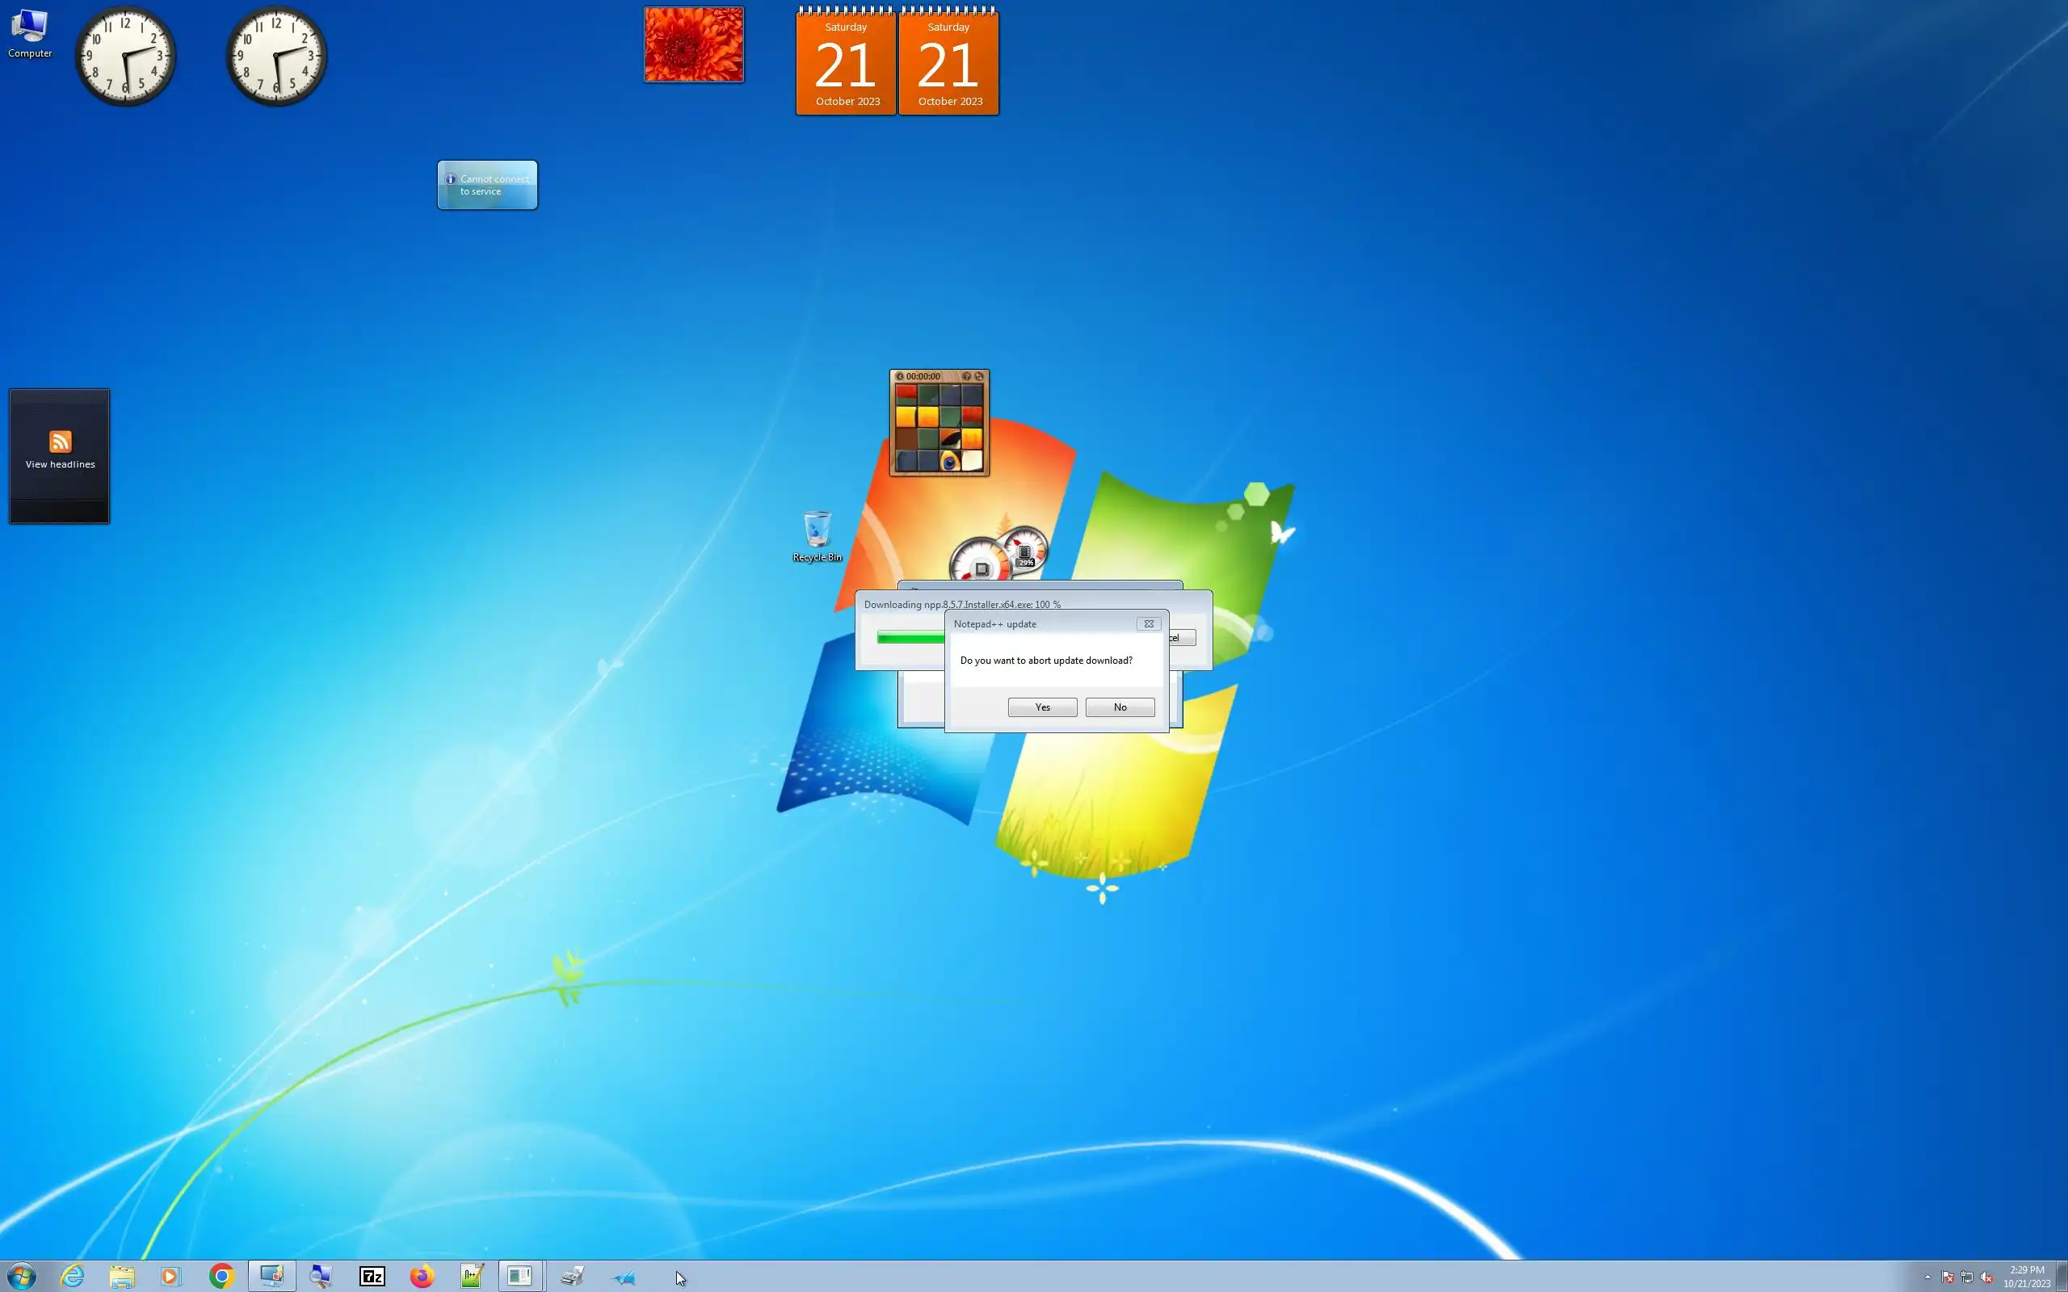Click the green download progress bar
Viewport: 2068px width, 1292px height.
[910, 637]
